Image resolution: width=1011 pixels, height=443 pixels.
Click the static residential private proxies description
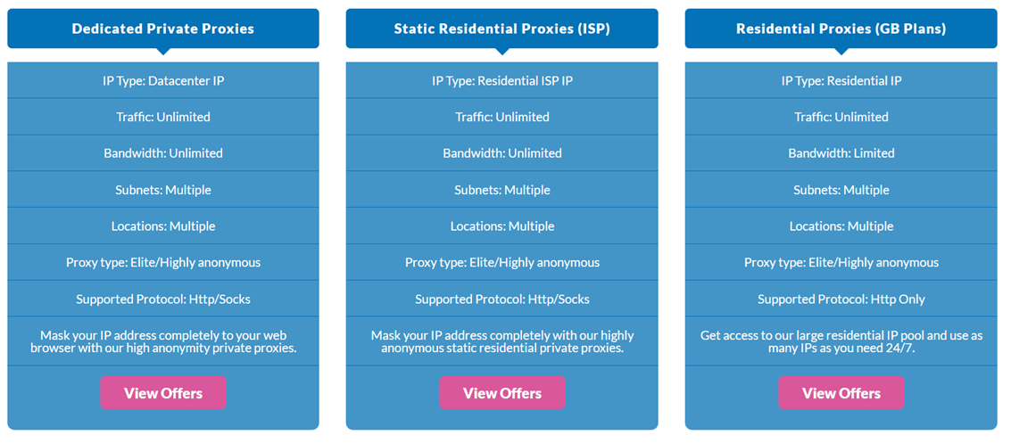point(502,341)
